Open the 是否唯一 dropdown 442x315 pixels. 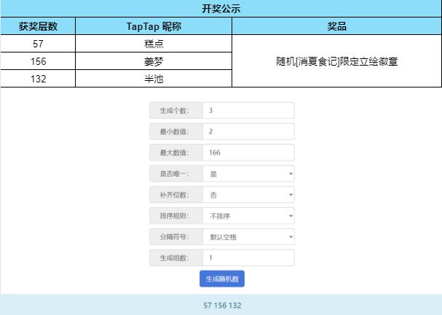248,174
